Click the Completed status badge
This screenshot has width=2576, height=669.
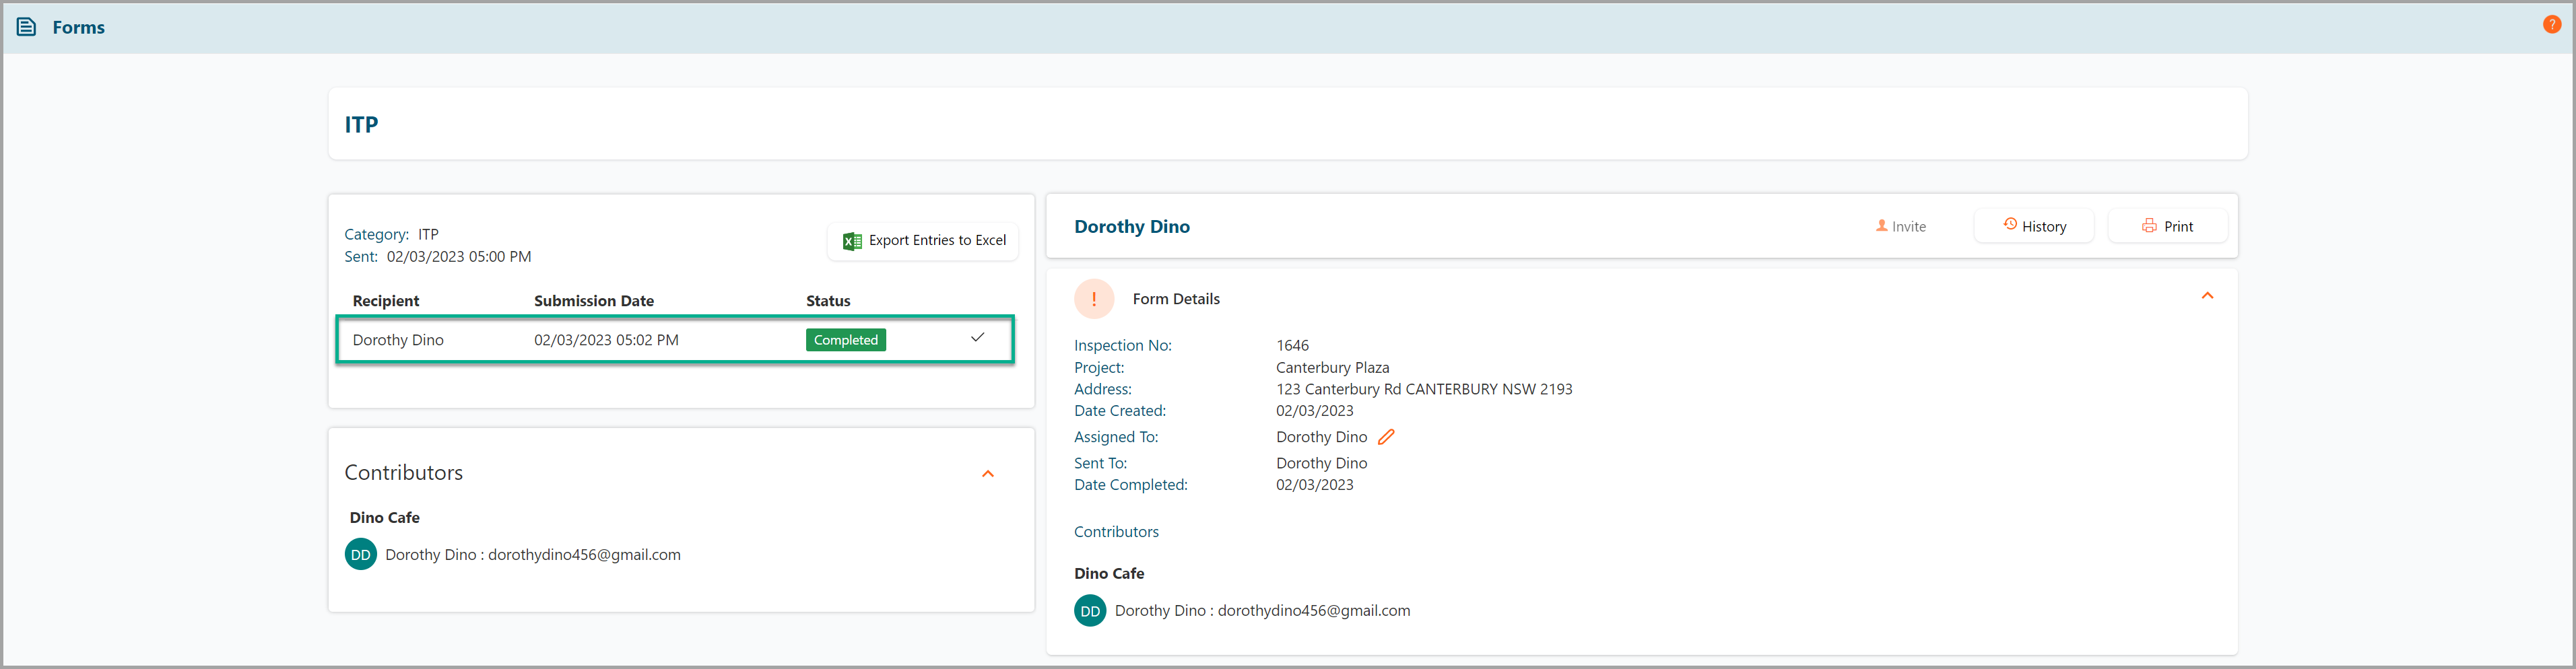(x=845, y=340)
